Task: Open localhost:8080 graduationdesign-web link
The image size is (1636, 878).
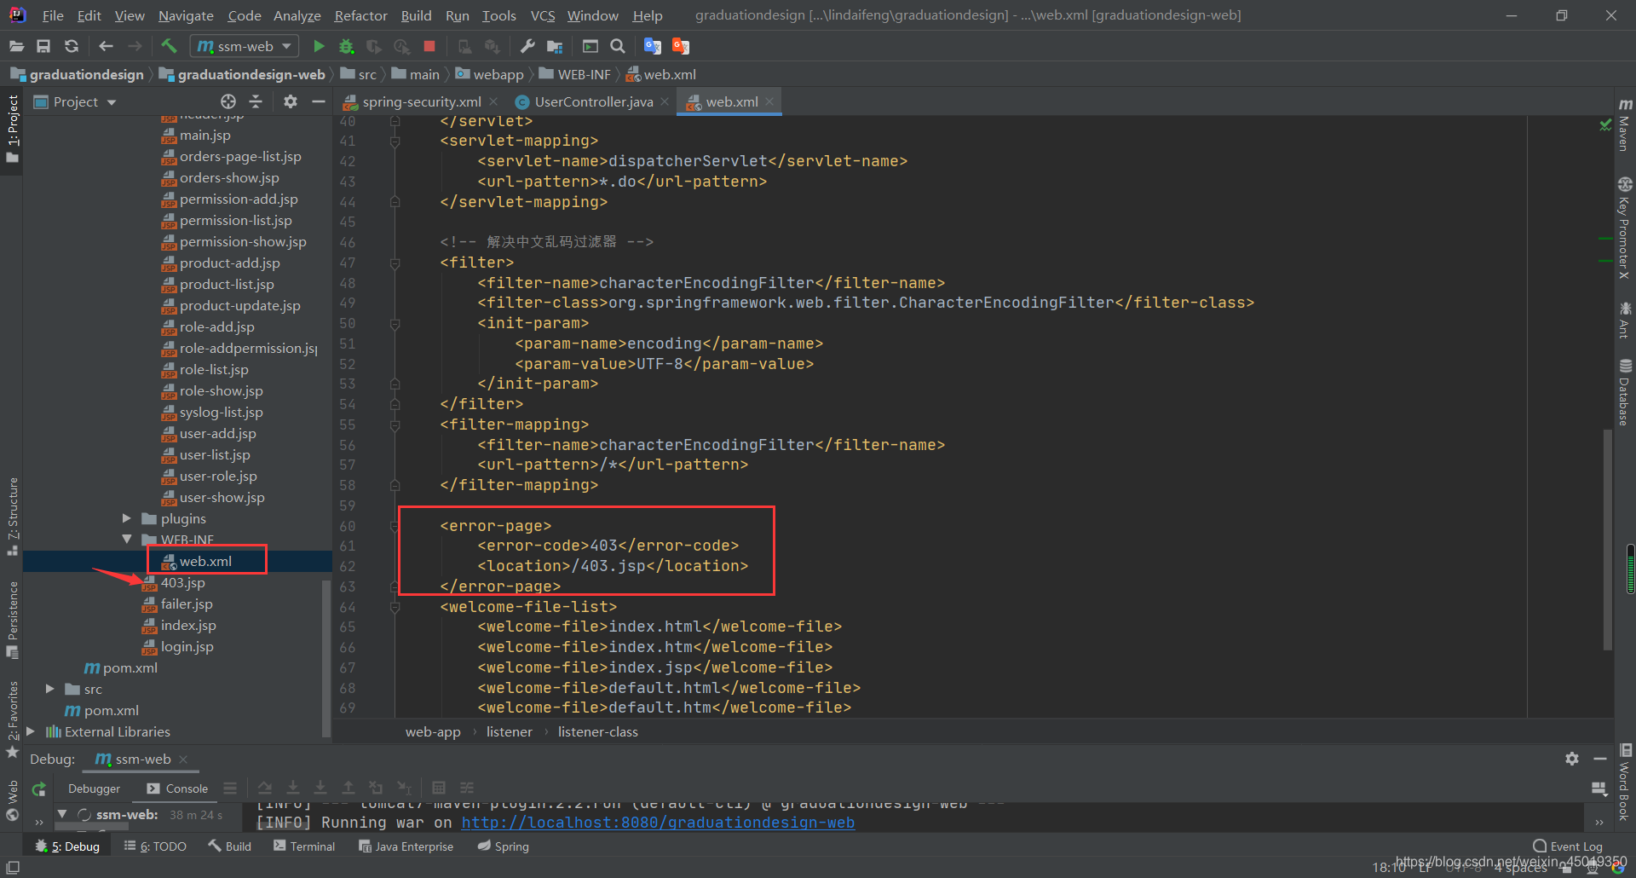Action: [658, 823]
